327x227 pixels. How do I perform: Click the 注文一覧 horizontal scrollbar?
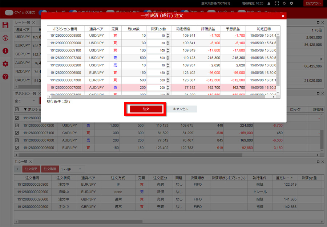(x=80, y=222)
